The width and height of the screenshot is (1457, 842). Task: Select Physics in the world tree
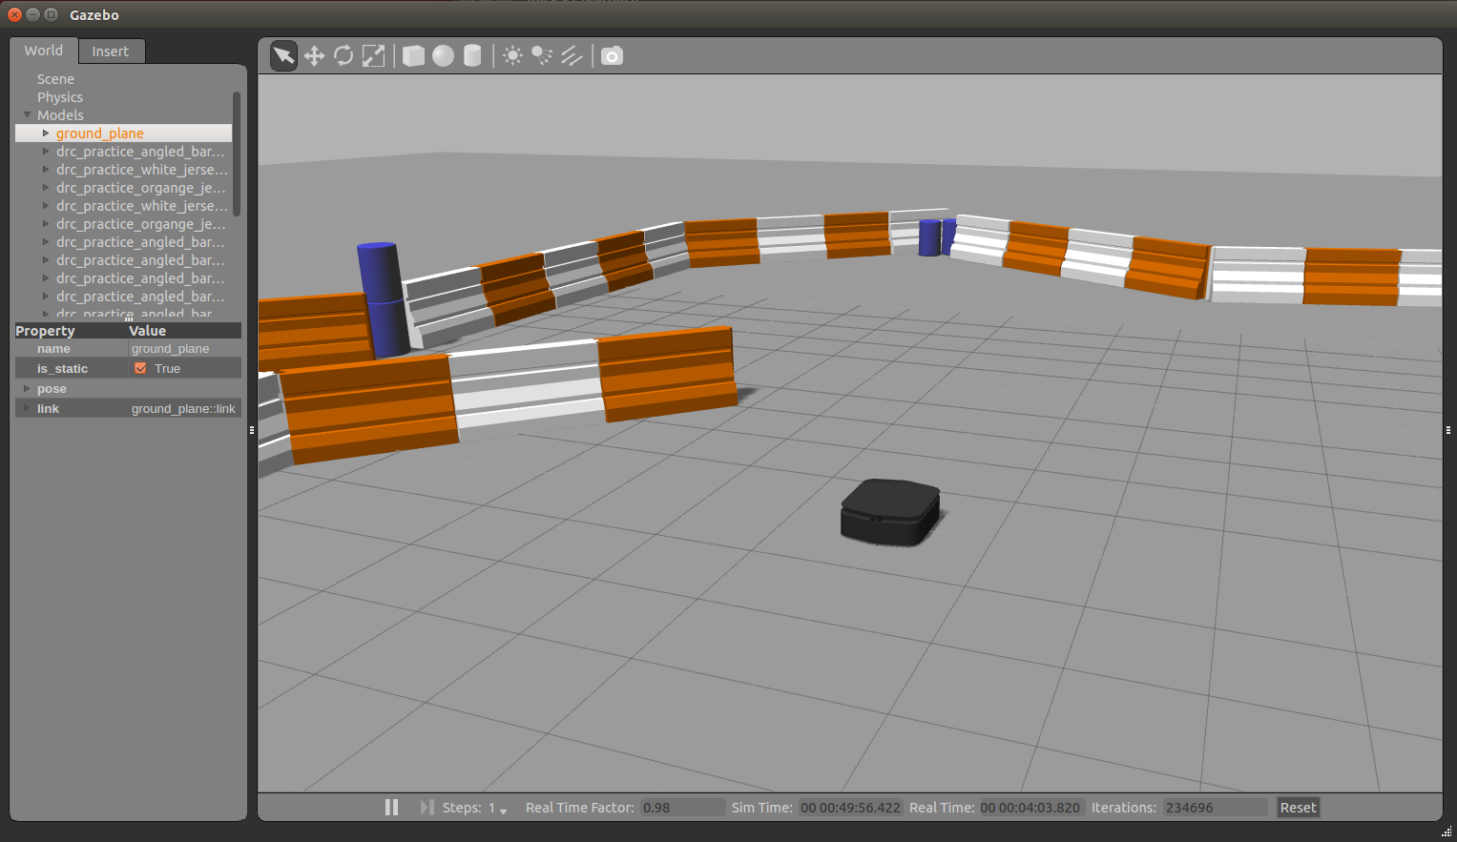(x=60, y=97)
